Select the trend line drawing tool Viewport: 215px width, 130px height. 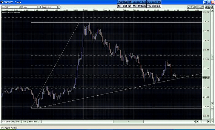(189, 7)
